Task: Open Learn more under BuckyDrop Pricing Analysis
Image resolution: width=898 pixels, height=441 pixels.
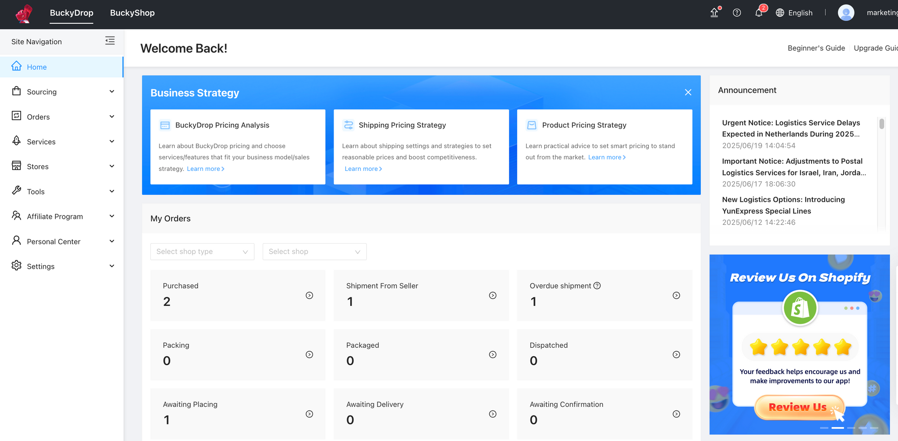Action: 206,169
